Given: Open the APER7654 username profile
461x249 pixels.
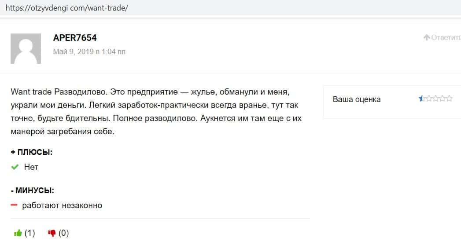Looking at the screenshot, I should pyautogui.click(x=75, y=38).
